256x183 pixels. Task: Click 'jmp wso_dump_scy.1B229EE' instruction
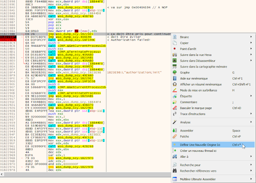coord(71,108)
